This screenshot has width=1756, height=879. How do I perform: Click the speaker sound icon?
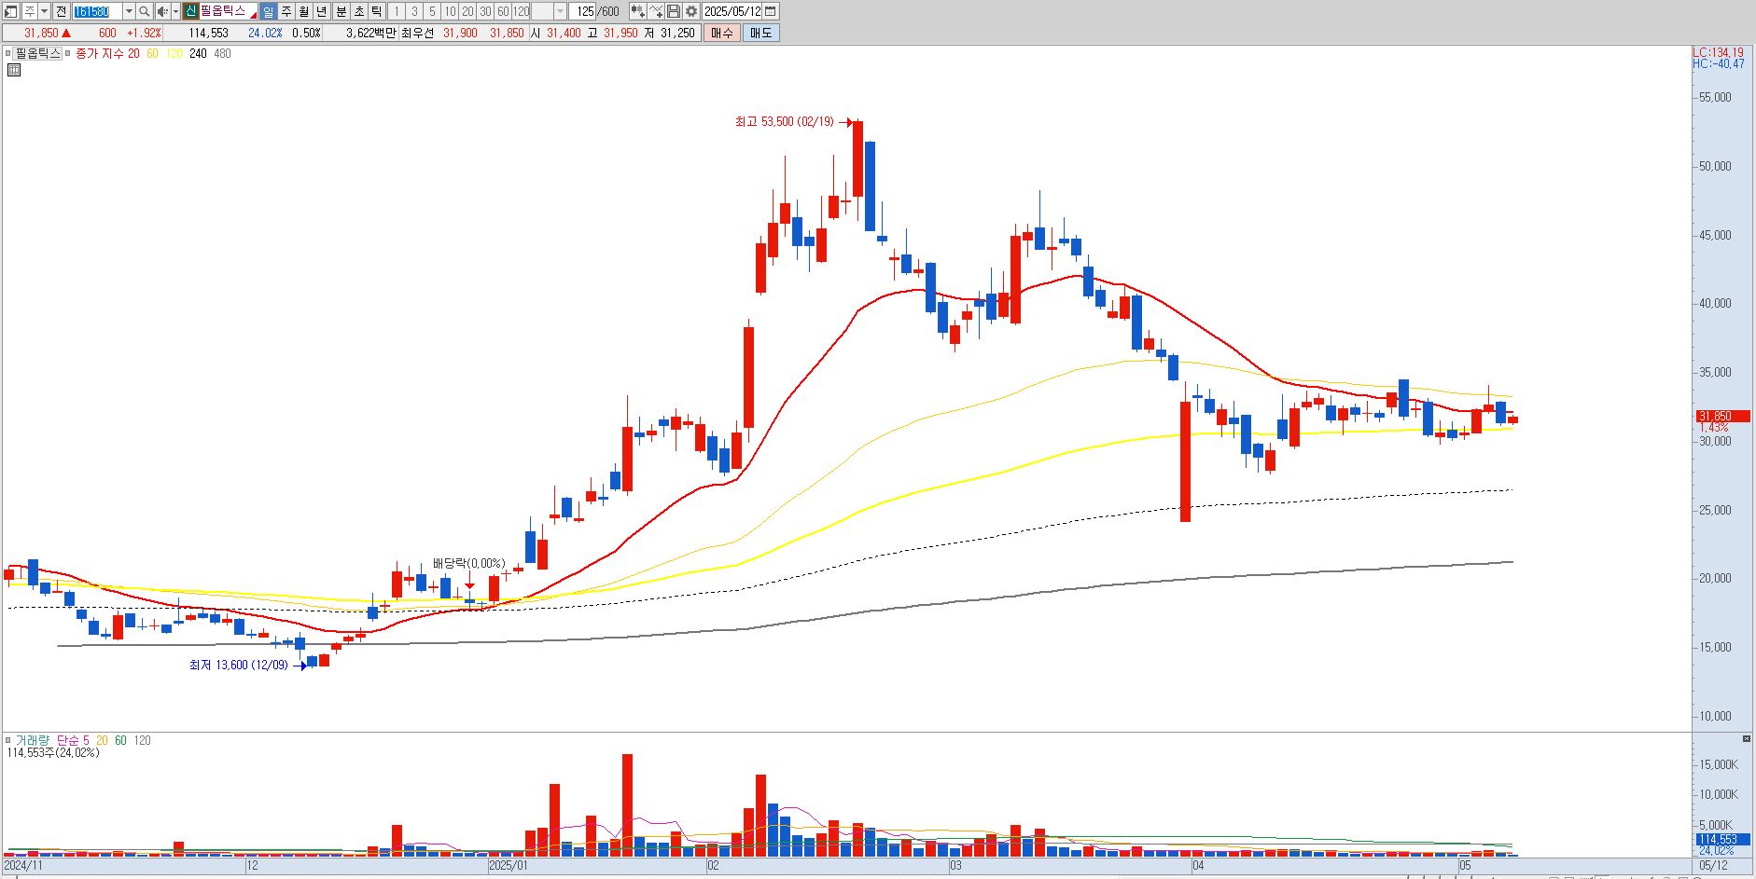[x=163, y=11]
